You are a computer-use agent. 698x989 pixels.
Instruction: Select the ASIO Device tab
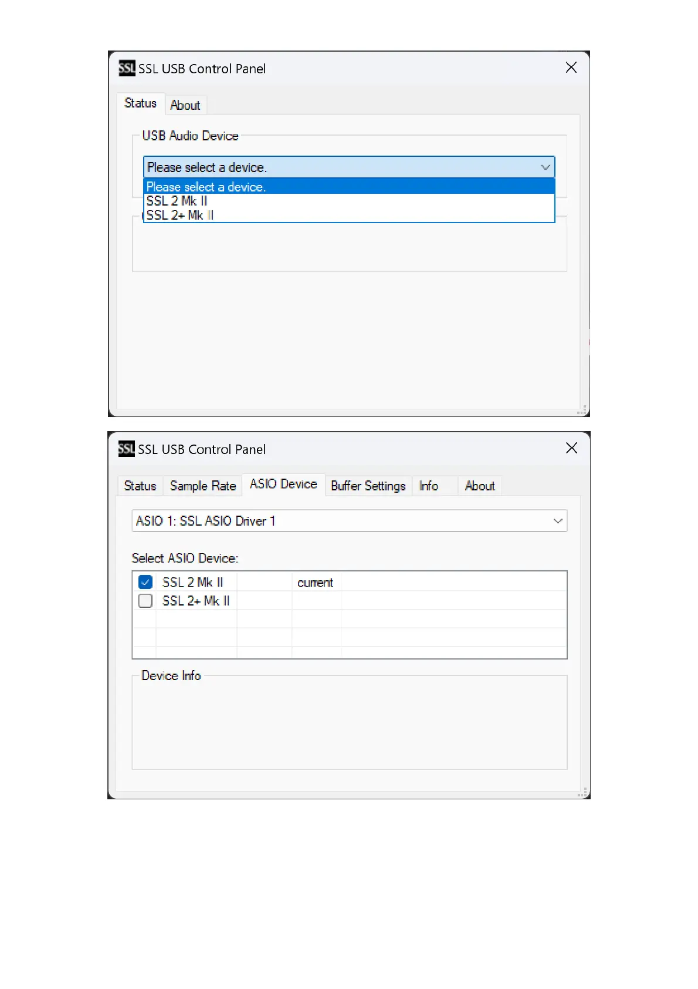coord(283,484)
